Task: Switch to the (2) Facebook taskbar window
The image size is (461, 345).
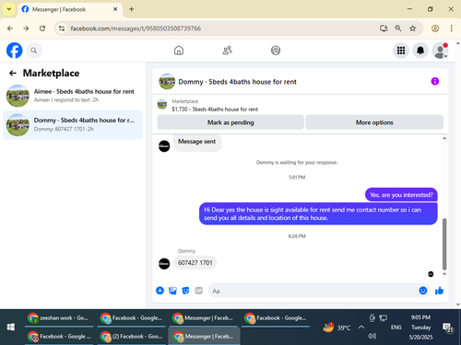Action: tap(131, 337)
